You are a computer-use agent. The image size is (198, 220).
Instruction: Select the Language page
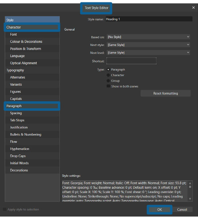(32, 56)
